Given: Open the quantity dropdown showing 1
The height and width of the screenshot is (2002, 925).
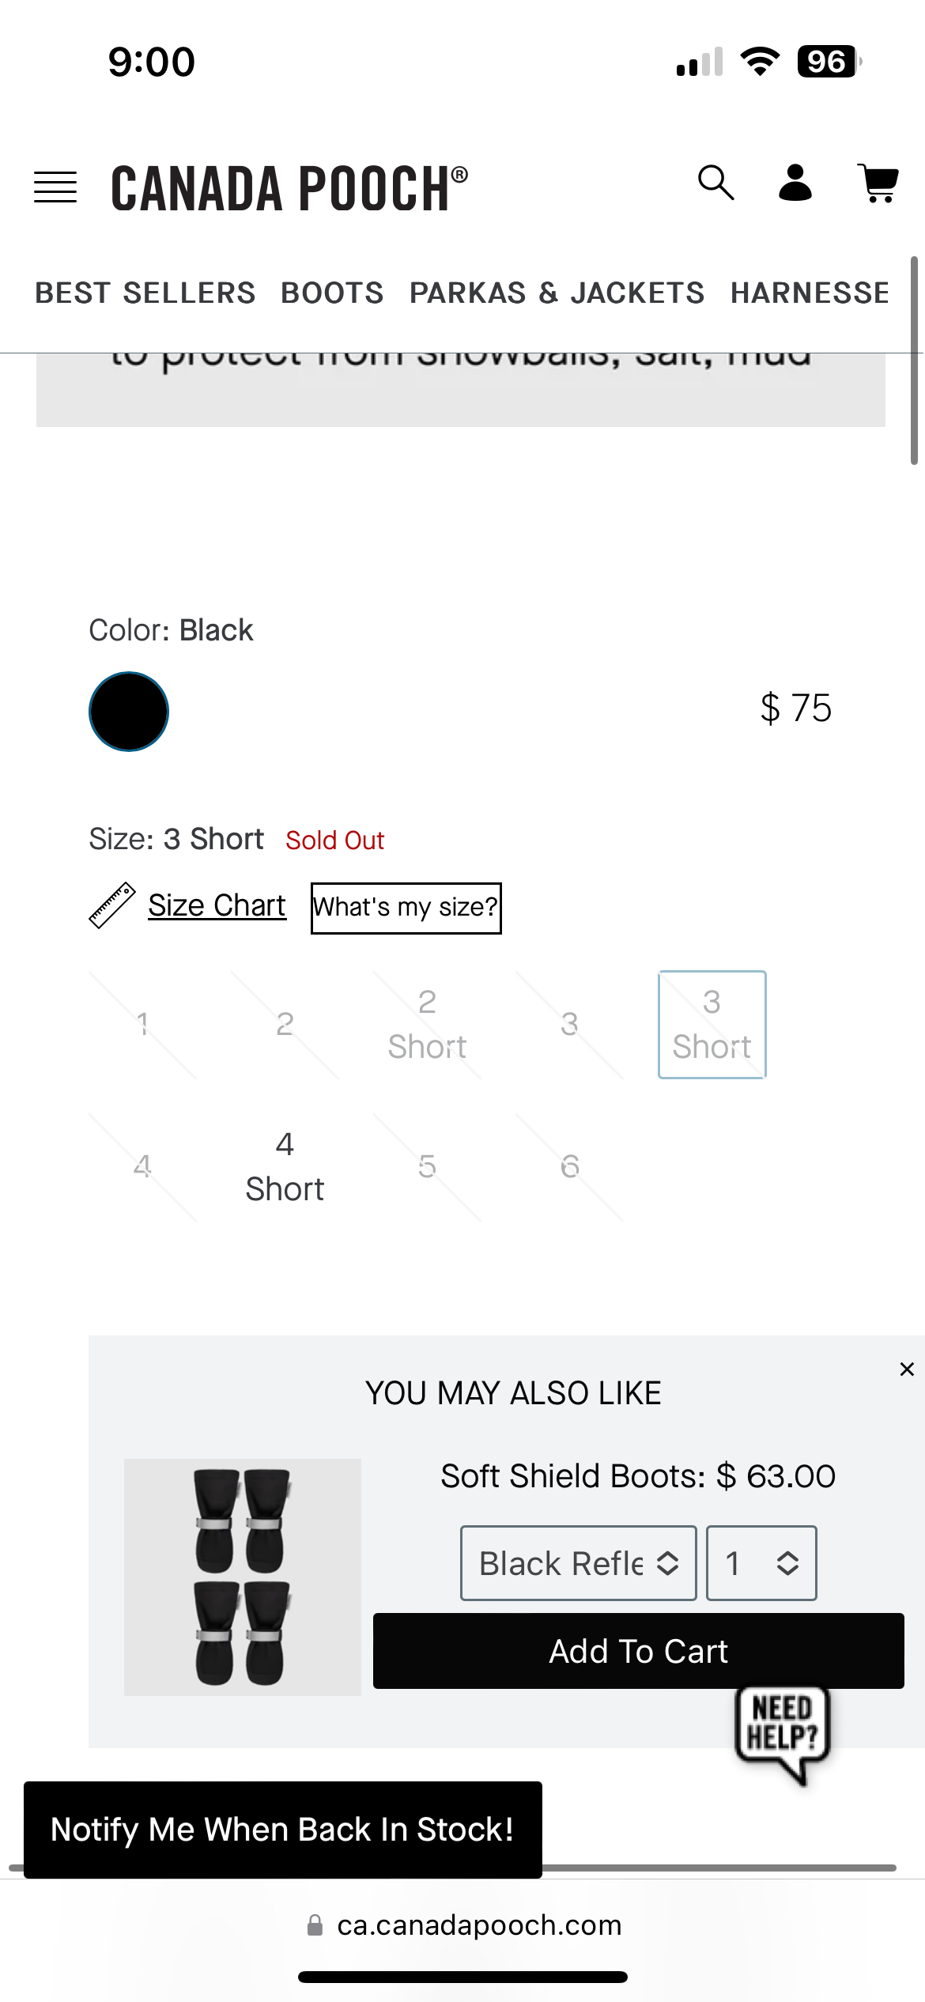Looking at the screenshot, I should click(x=761, y=1563).
